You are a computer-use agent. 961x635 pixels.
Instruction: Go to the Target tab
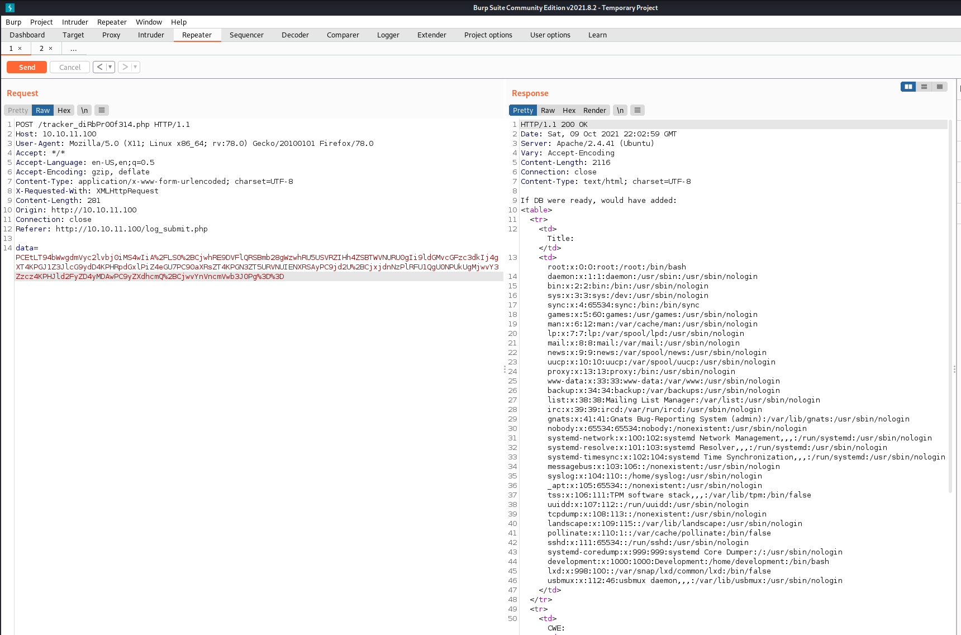pyautogui.click(x=73, y=35)
